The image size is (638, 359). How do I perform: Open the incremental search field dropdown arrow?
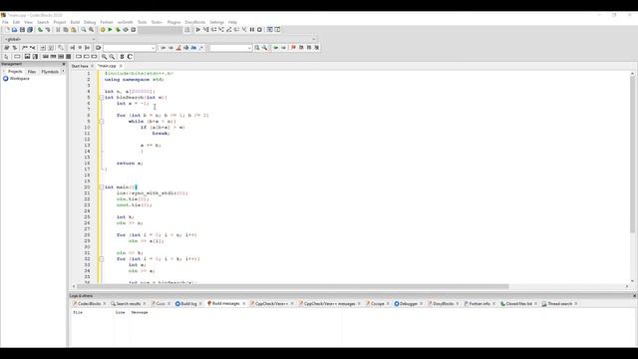(x=153, y=48)
